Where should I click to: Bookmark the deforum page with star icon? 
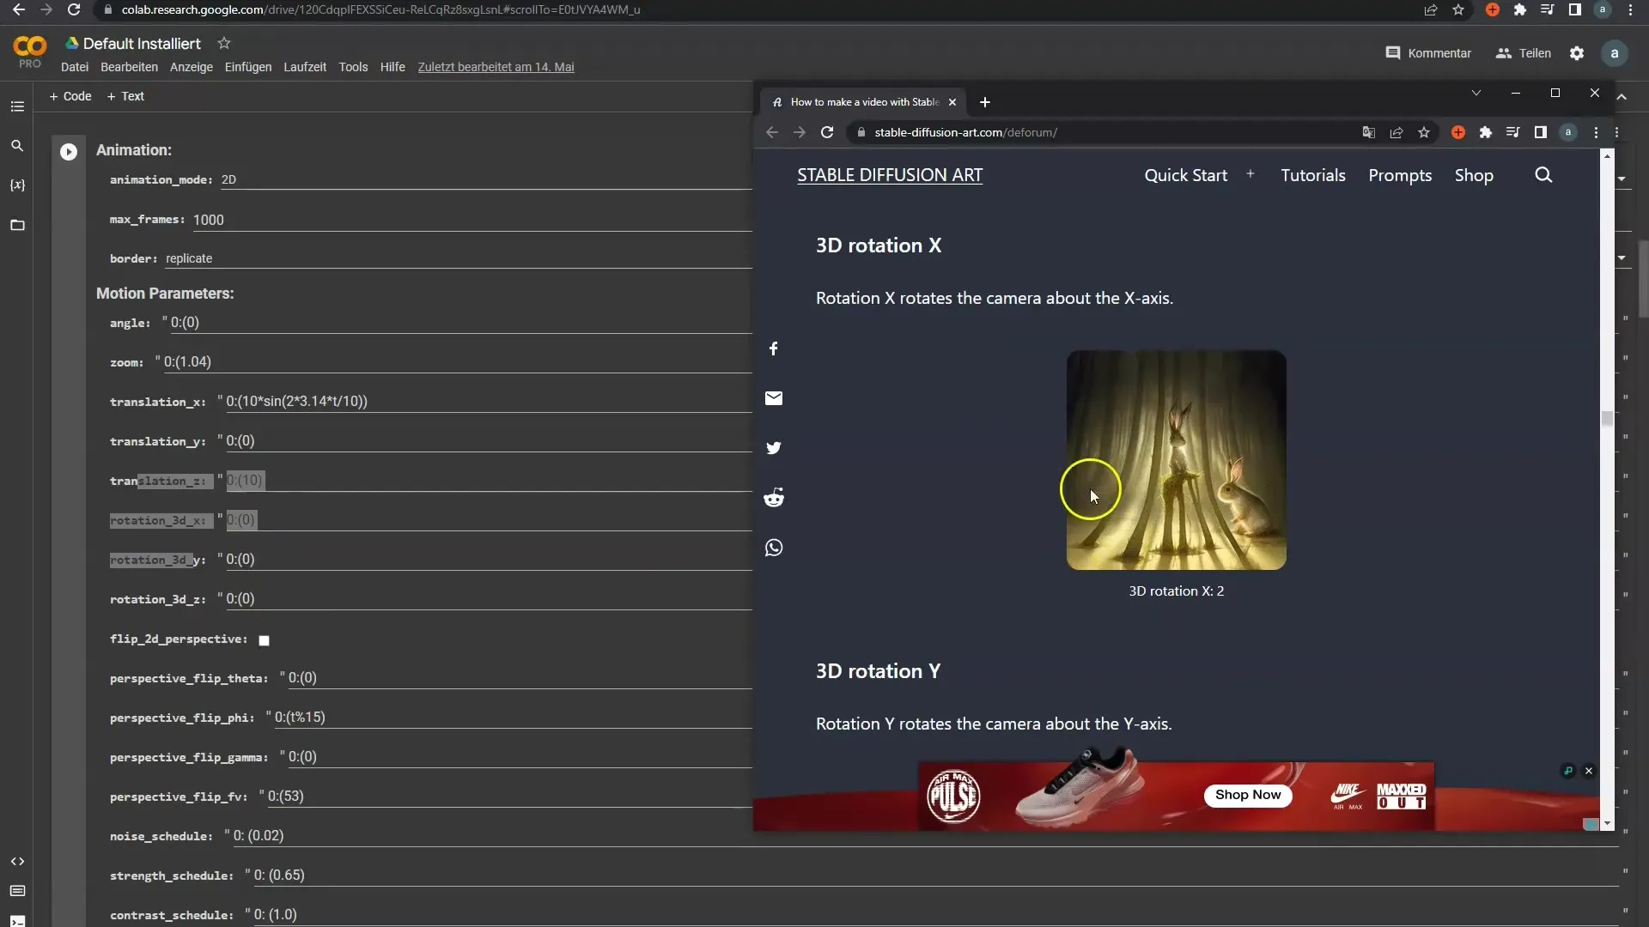(1424, 132)
